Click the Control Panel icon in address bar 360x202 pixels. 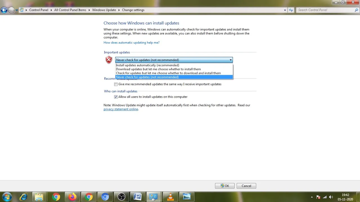click(x=22, y=10)
